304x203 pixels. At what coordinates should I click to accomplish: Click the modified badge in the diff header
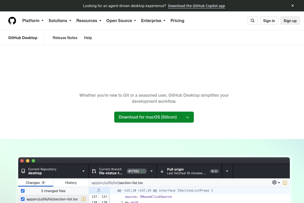(x=285, y=183)
